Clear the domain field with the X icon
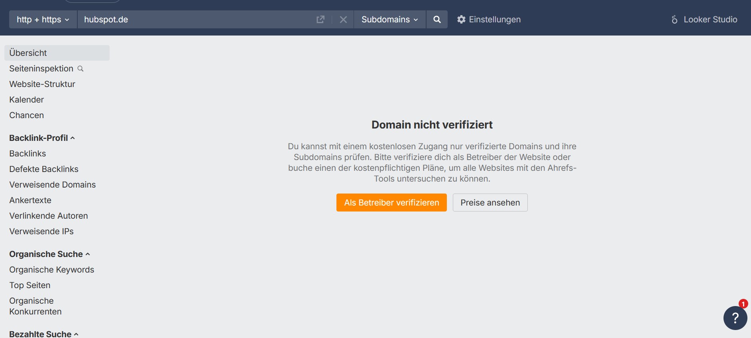 [x=343, y=20]
